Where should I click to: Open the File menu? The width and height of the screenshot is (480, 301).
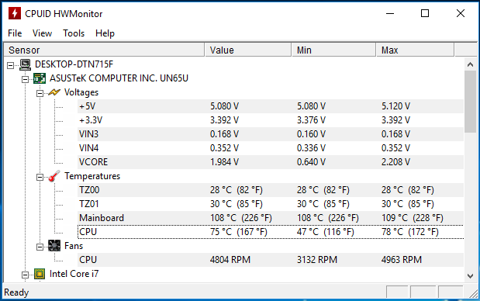coord(15,33)
